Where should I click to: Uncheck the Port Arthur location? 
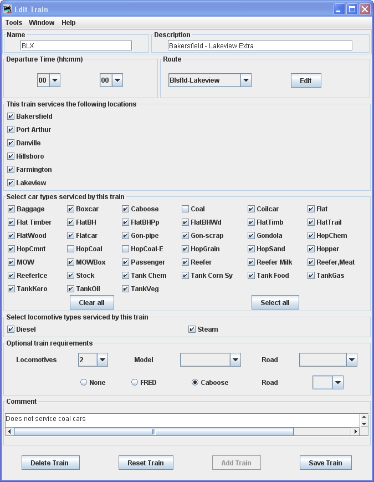point(11,130)
